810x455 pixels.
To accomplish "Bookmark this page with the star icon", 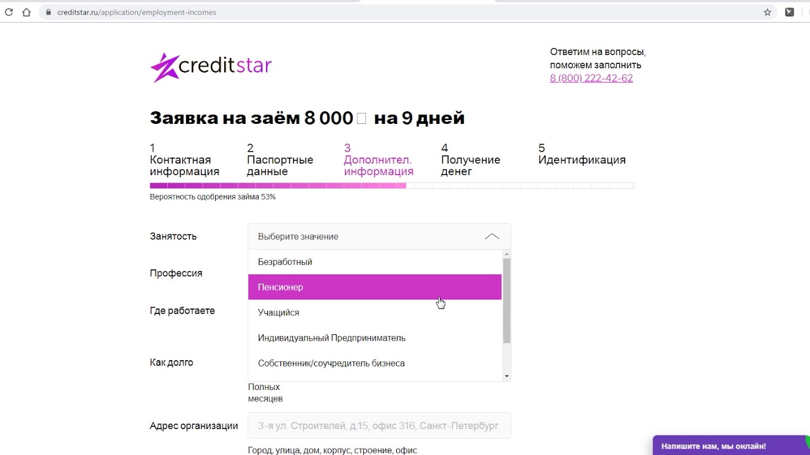I will 768,12.
